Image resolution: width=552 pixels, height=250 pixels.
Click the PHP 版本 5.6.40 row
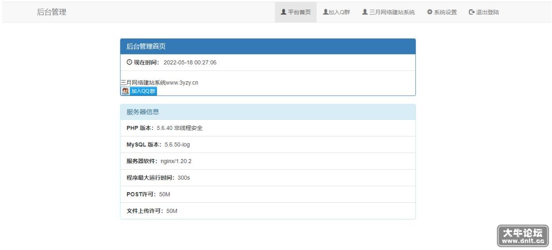(268, 128)
